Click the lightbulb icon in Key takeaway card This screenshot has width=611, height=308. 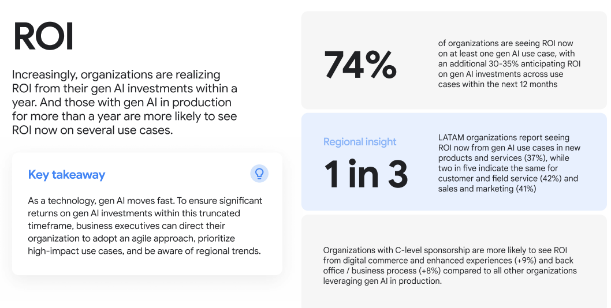(259, 173)
